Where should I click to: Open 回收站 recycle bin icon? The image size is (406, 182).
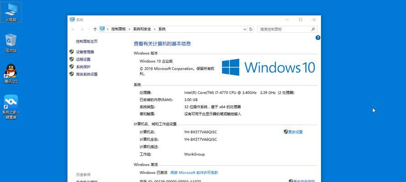pyautogui.click(x=11, y=43)
